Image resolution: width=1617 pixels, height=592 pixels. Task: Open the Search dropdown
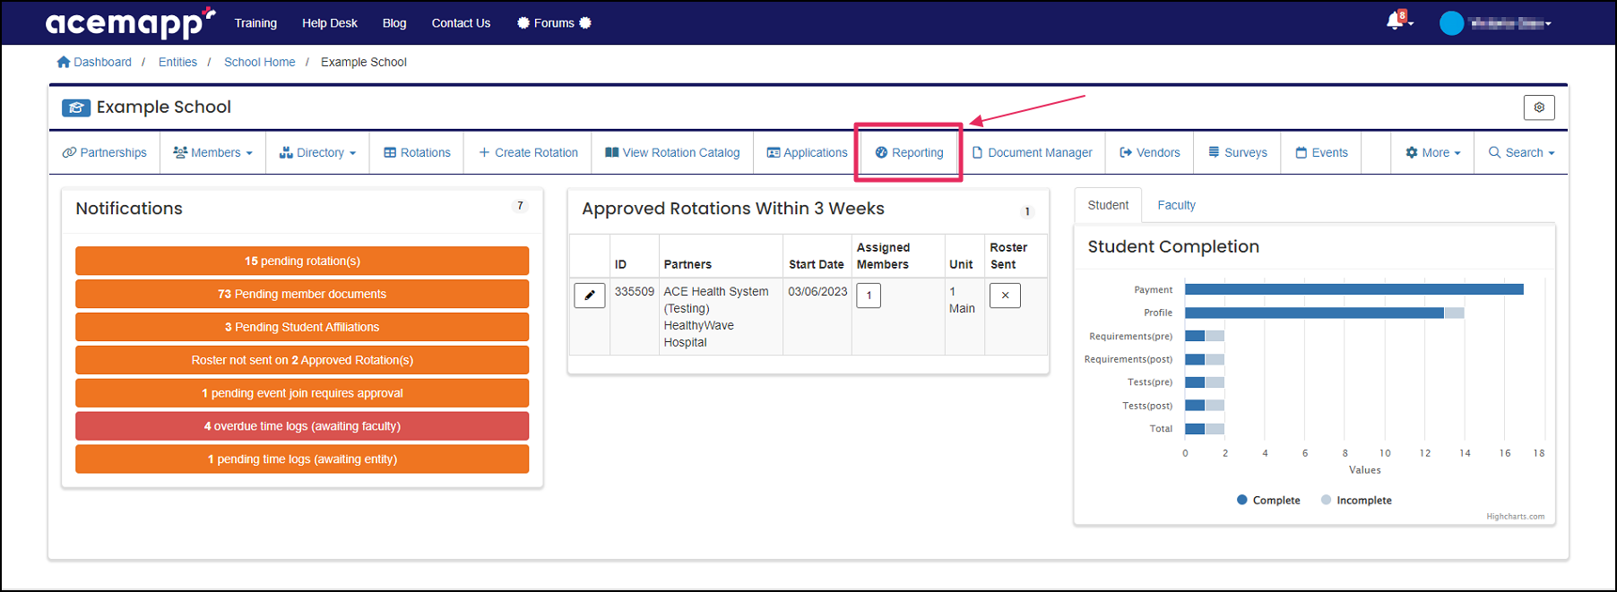coord(1521,152)
